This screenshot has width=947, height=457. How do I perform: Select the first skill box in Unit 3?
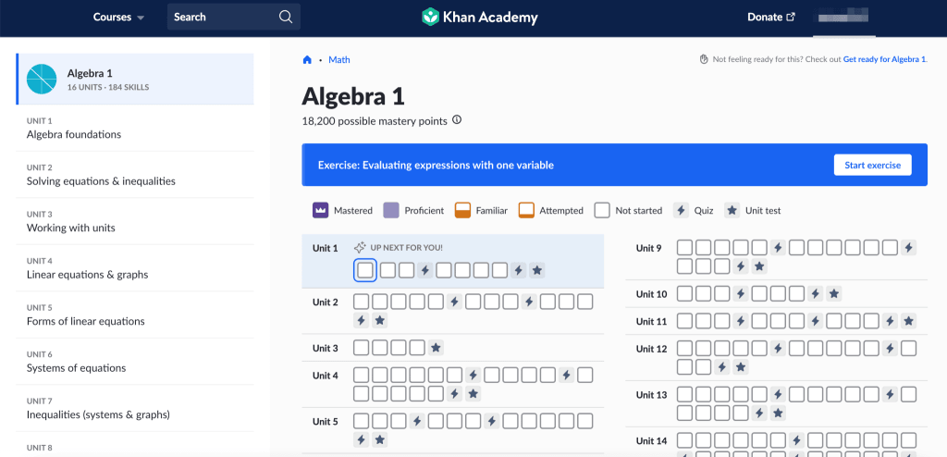(x=362, y=348)
